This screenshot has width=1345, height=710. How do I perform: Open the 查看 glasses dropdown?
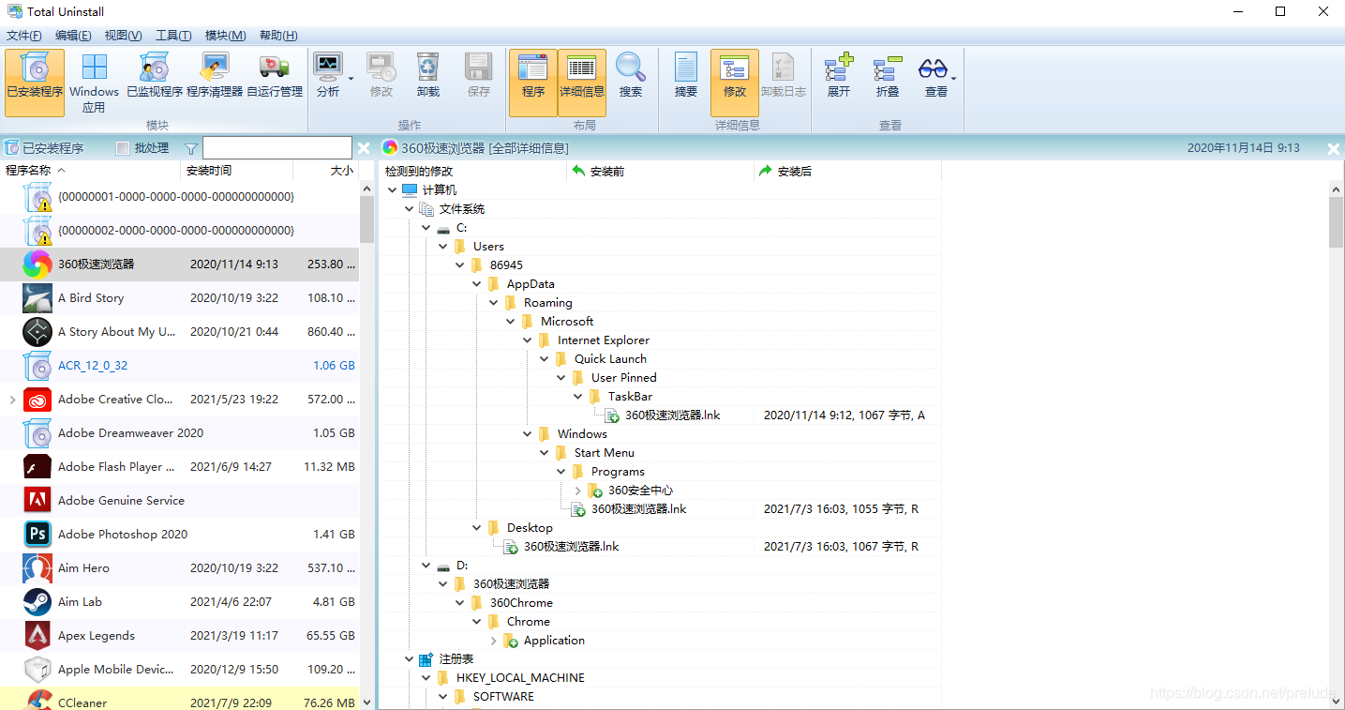tap(936, 75)
